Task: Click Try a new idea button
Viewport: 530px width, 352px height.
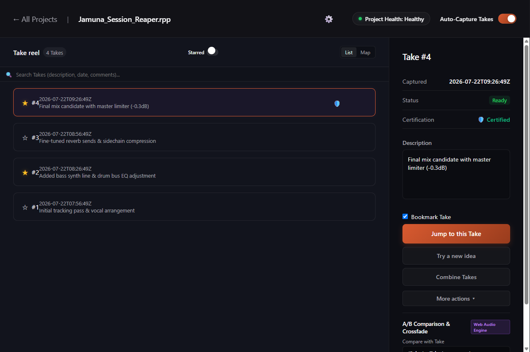Action: (456, 256)
